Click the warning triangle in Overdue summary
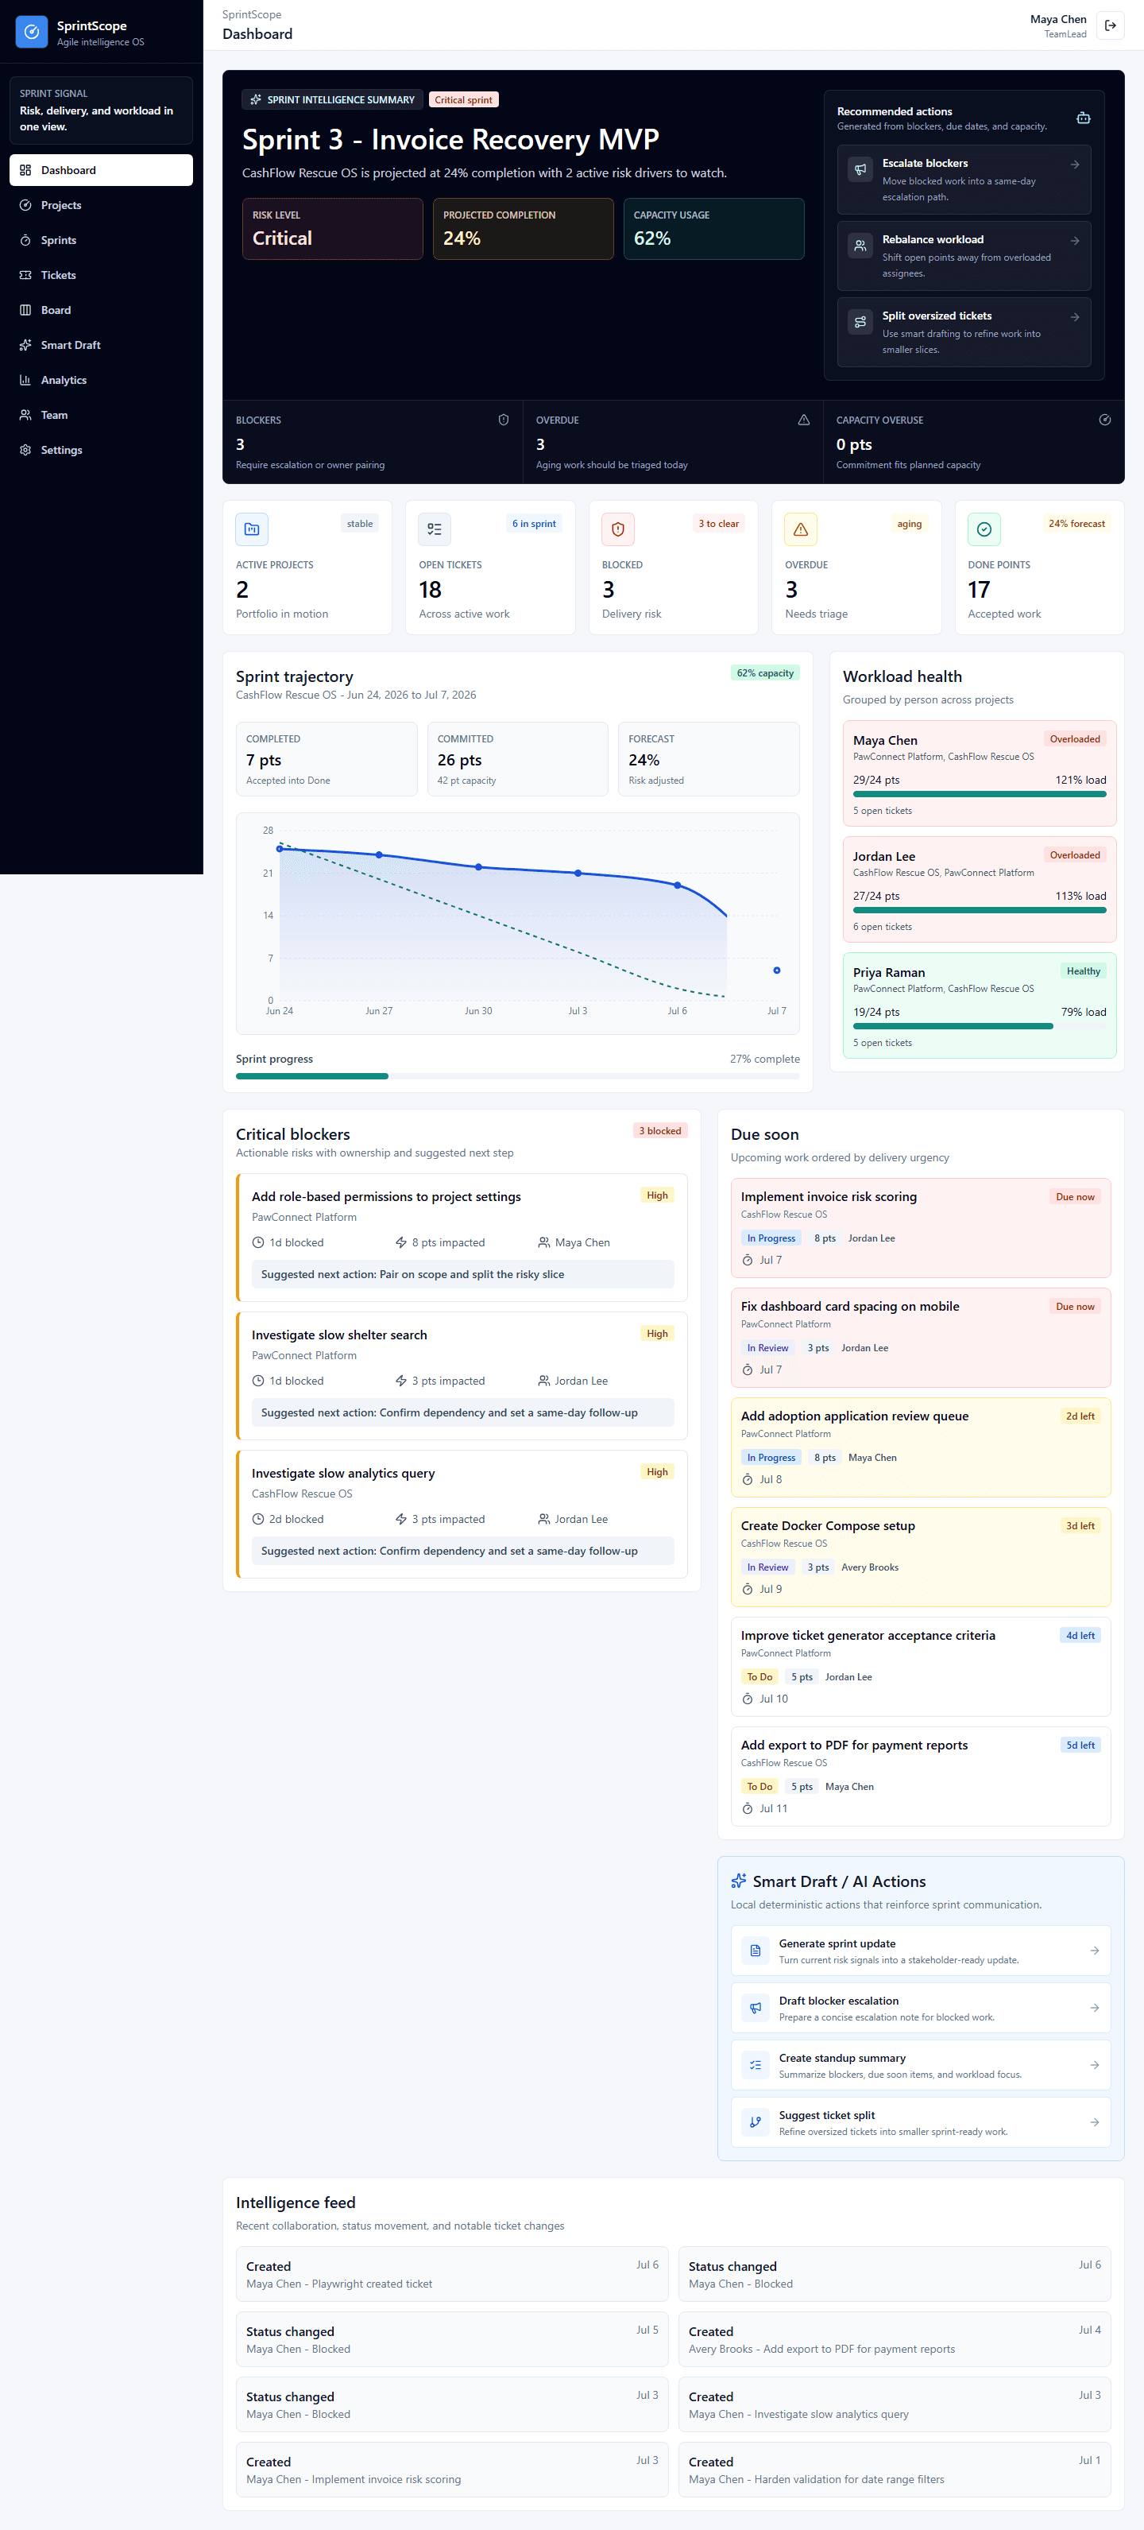Viewport: 1144px width, 2530px height. point(804,420)
